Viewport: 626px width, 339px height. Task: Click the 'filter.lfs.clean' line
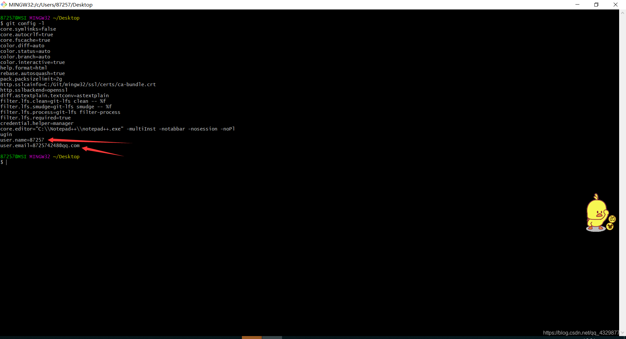53,101
